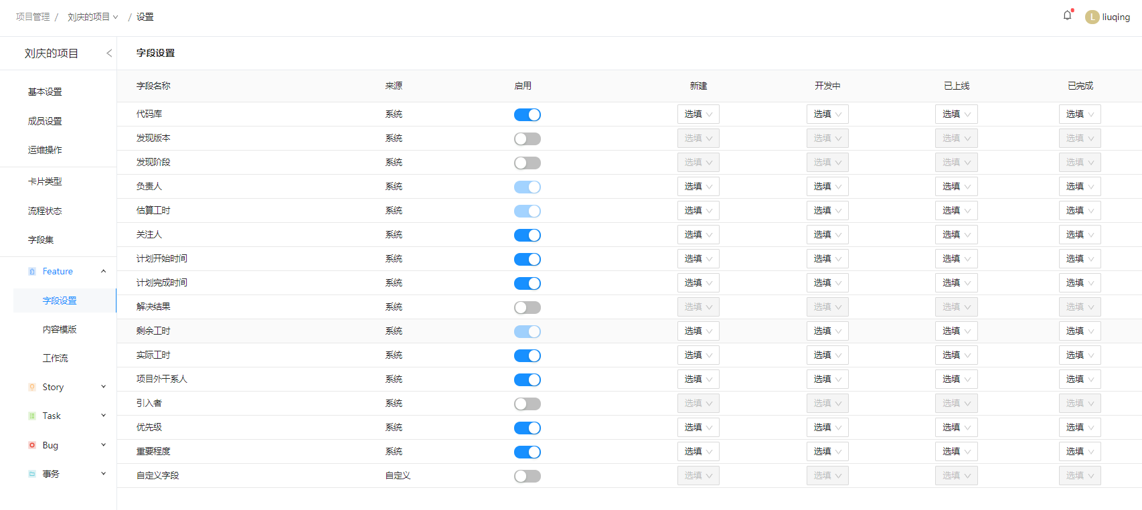Disable the 代码库 field toggle
1142x510 pixels.
(527, 114)
